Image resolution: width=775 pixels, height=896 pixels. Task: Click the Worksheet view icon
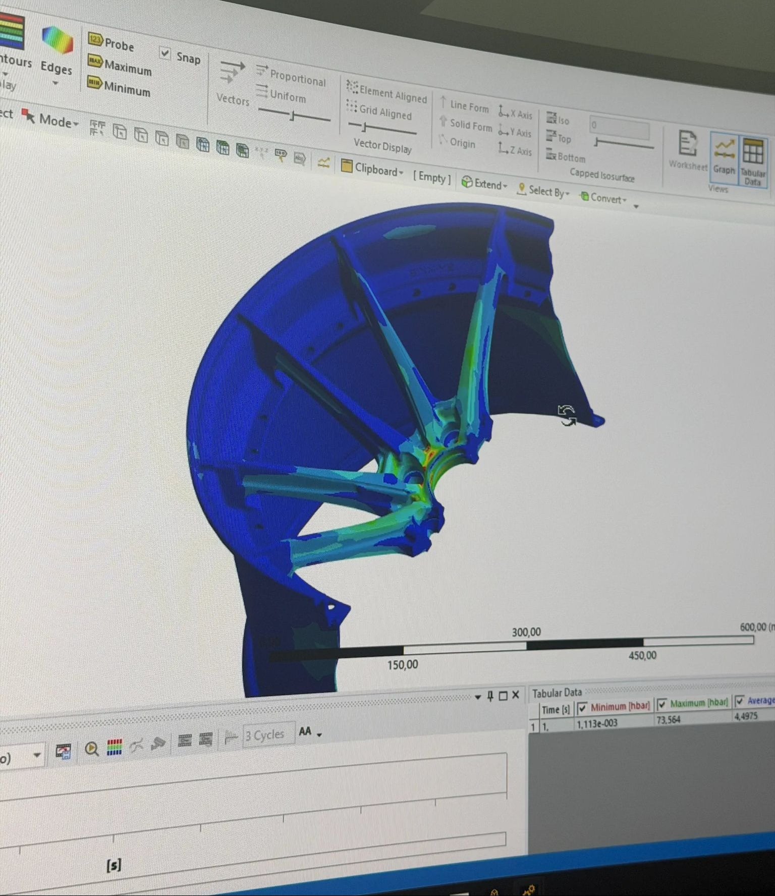[x=688, y=150]
